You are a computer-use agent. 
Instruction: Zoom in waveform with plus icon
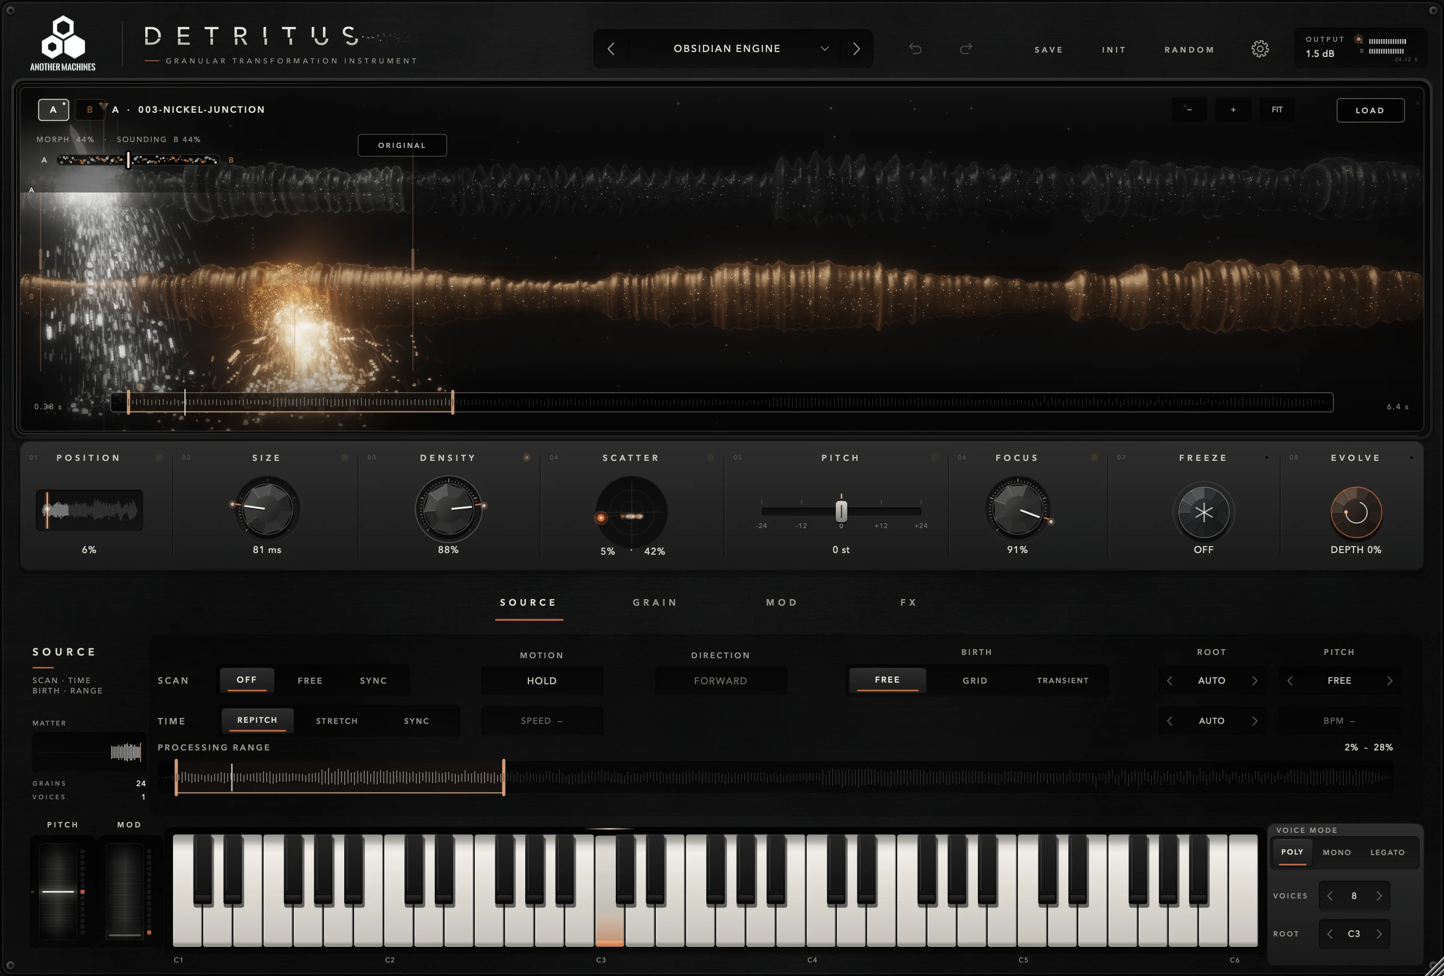[1233, 110]
